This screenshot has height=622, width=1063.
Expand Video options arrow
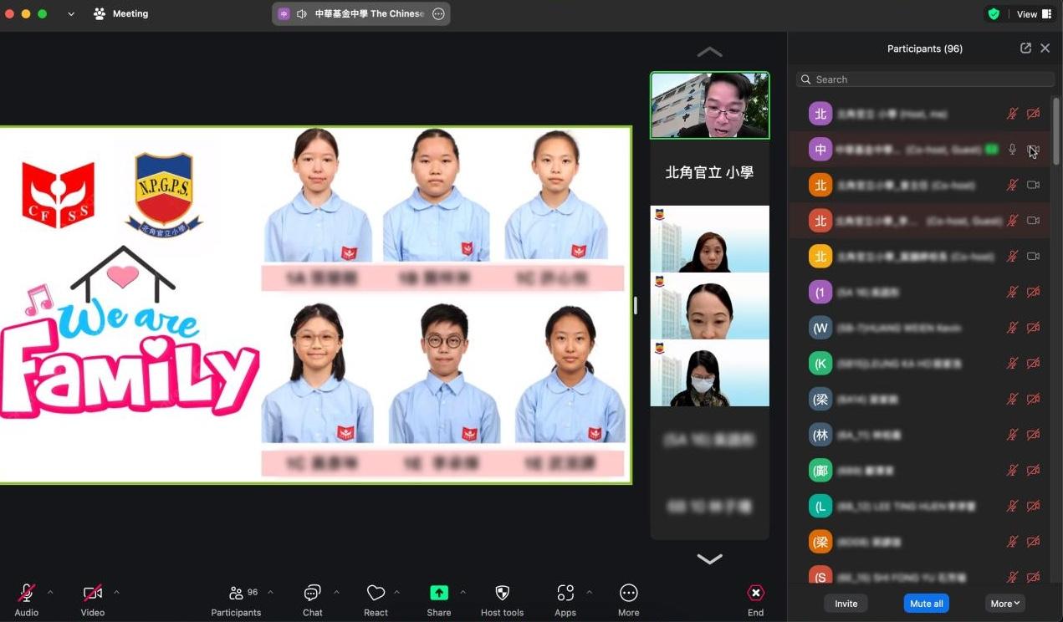tap(116, 592)
